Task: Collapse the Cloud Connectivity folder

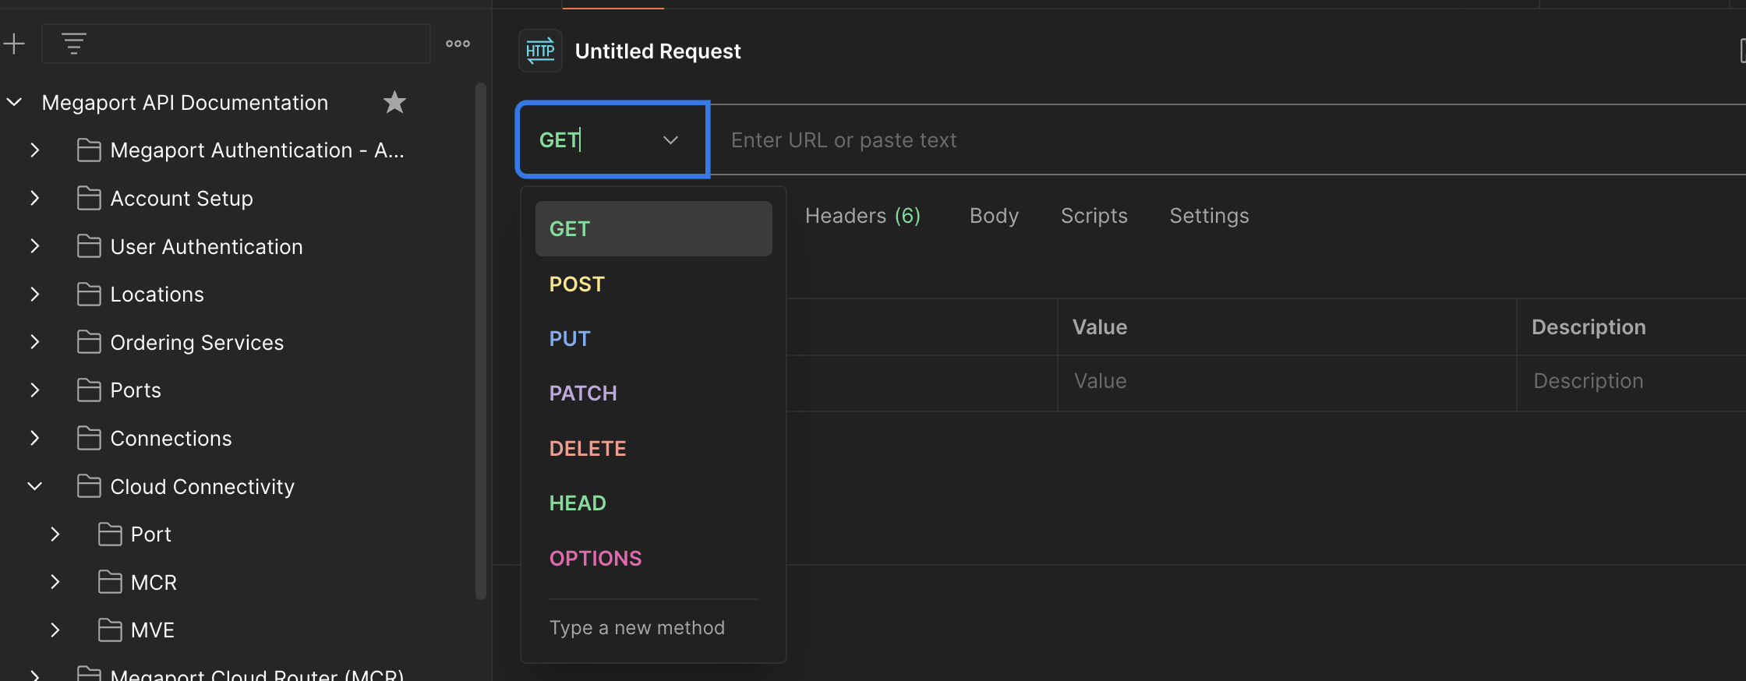Action: [x=34, y=486]
